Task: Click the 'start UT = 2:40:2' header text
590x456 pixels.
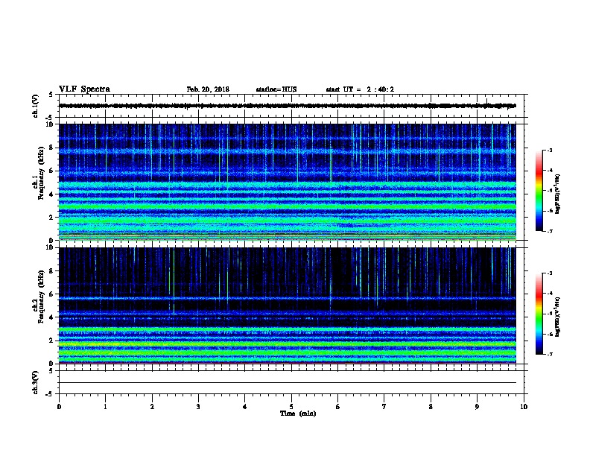Action: pyautogui.click(x=360, y=89)
